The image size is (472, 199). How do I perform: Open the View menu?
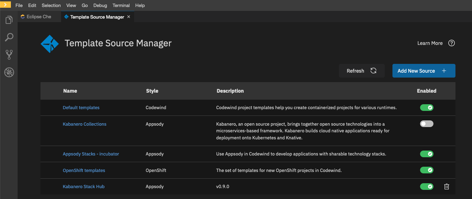click(71, 5)
